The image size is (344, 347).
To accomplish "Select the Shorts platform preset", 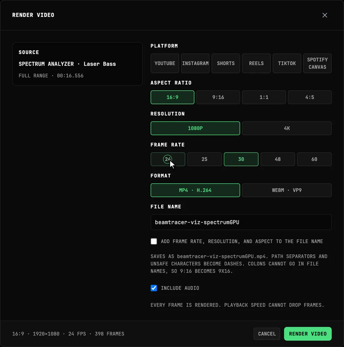I will [x=226, y=63].
